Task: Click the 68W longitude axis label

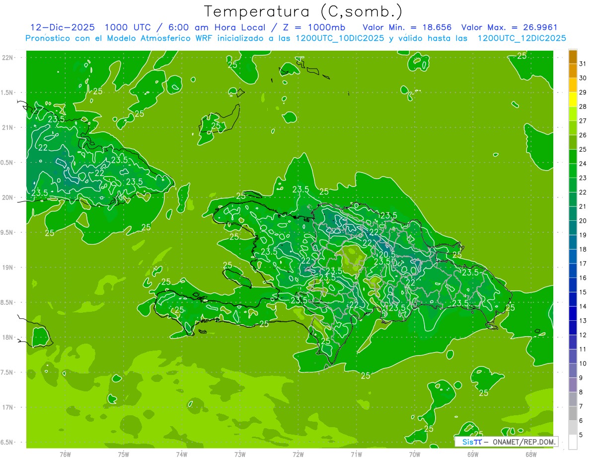Action: coord(530,454)
